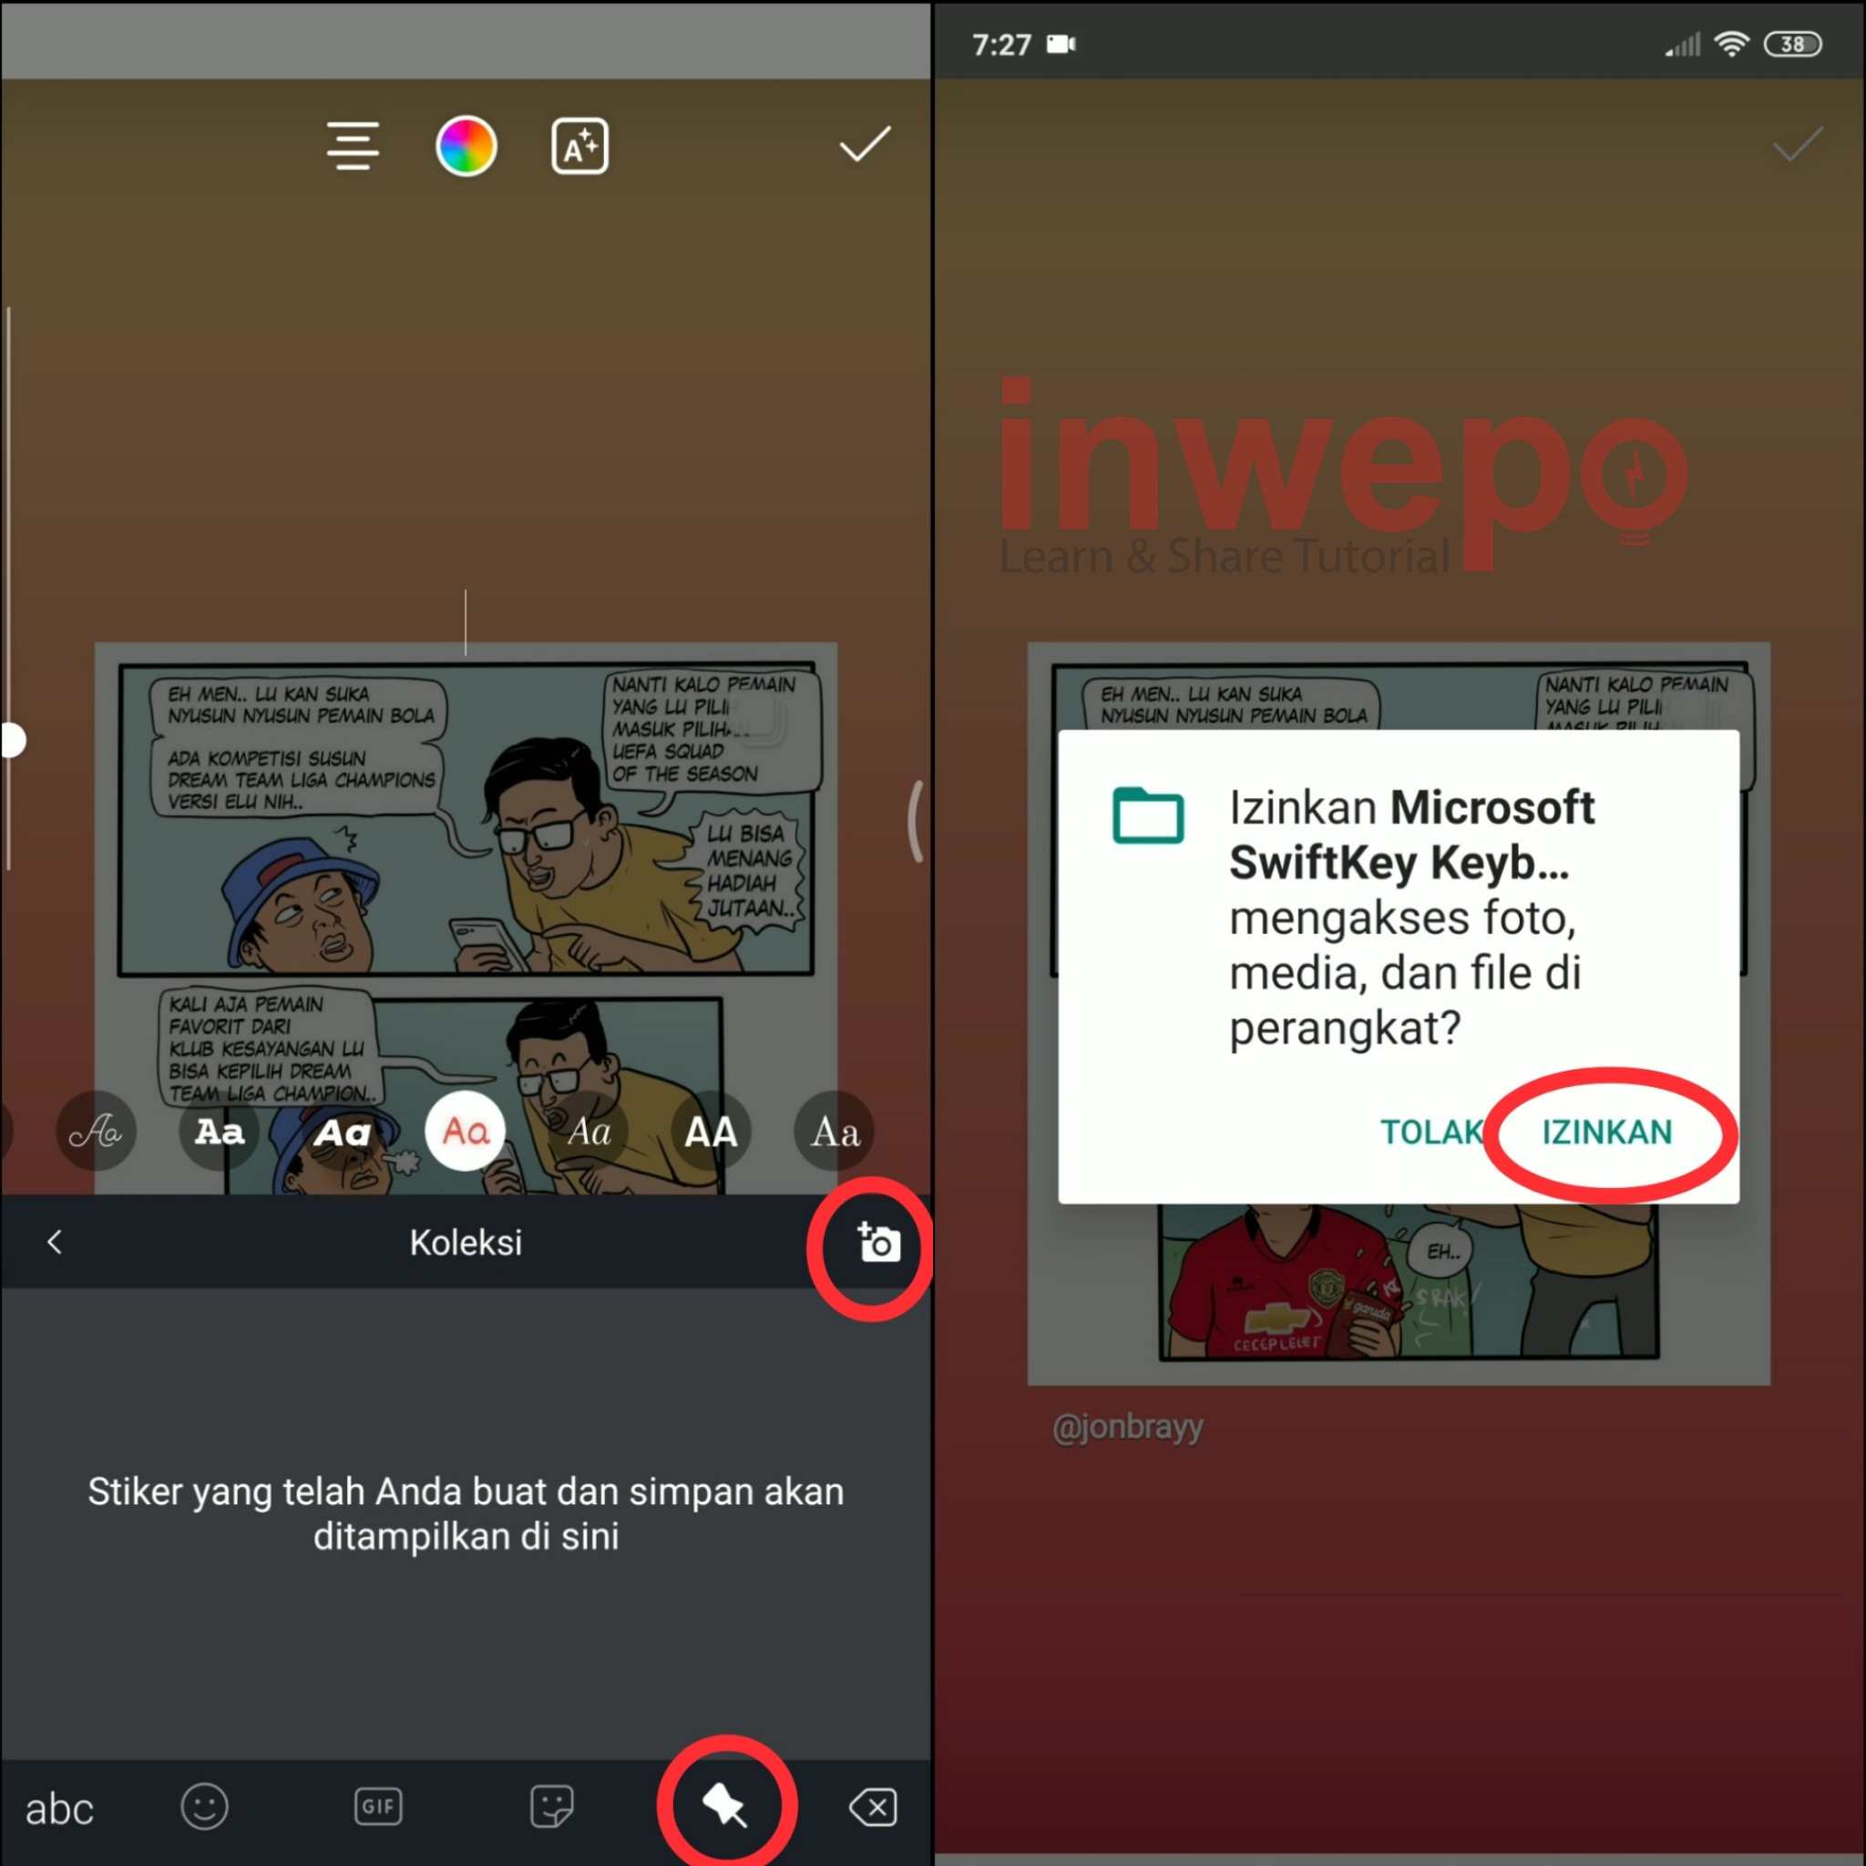
Task: Open the pin collection tab
Action: tap(725, 1806)
